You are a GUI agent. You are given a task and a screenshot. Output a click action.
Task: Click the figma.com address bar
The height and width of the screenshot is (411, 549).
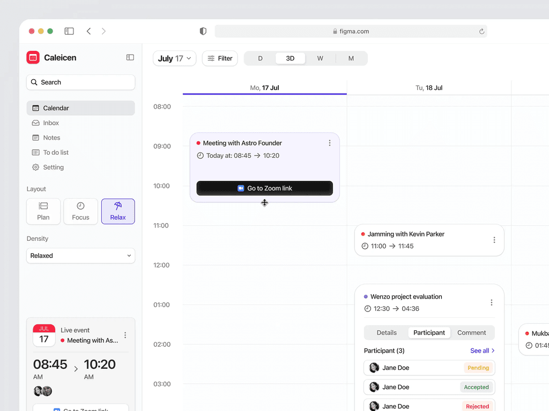(351, 32)
